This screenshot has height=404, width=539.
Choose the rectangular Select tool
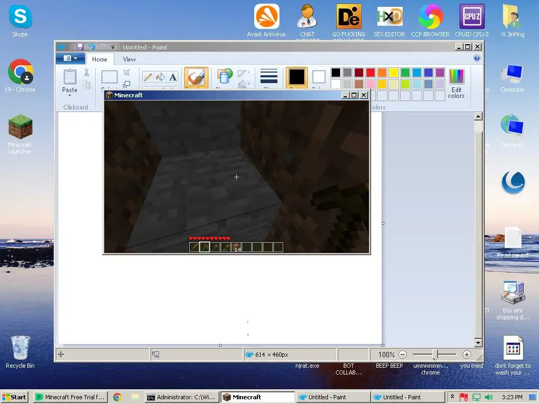(109, 77)
